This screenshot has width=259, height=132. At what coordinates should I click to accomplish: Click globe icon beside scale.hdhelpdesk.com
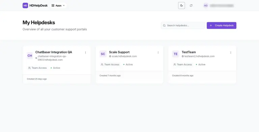click(x=110, y=56)
